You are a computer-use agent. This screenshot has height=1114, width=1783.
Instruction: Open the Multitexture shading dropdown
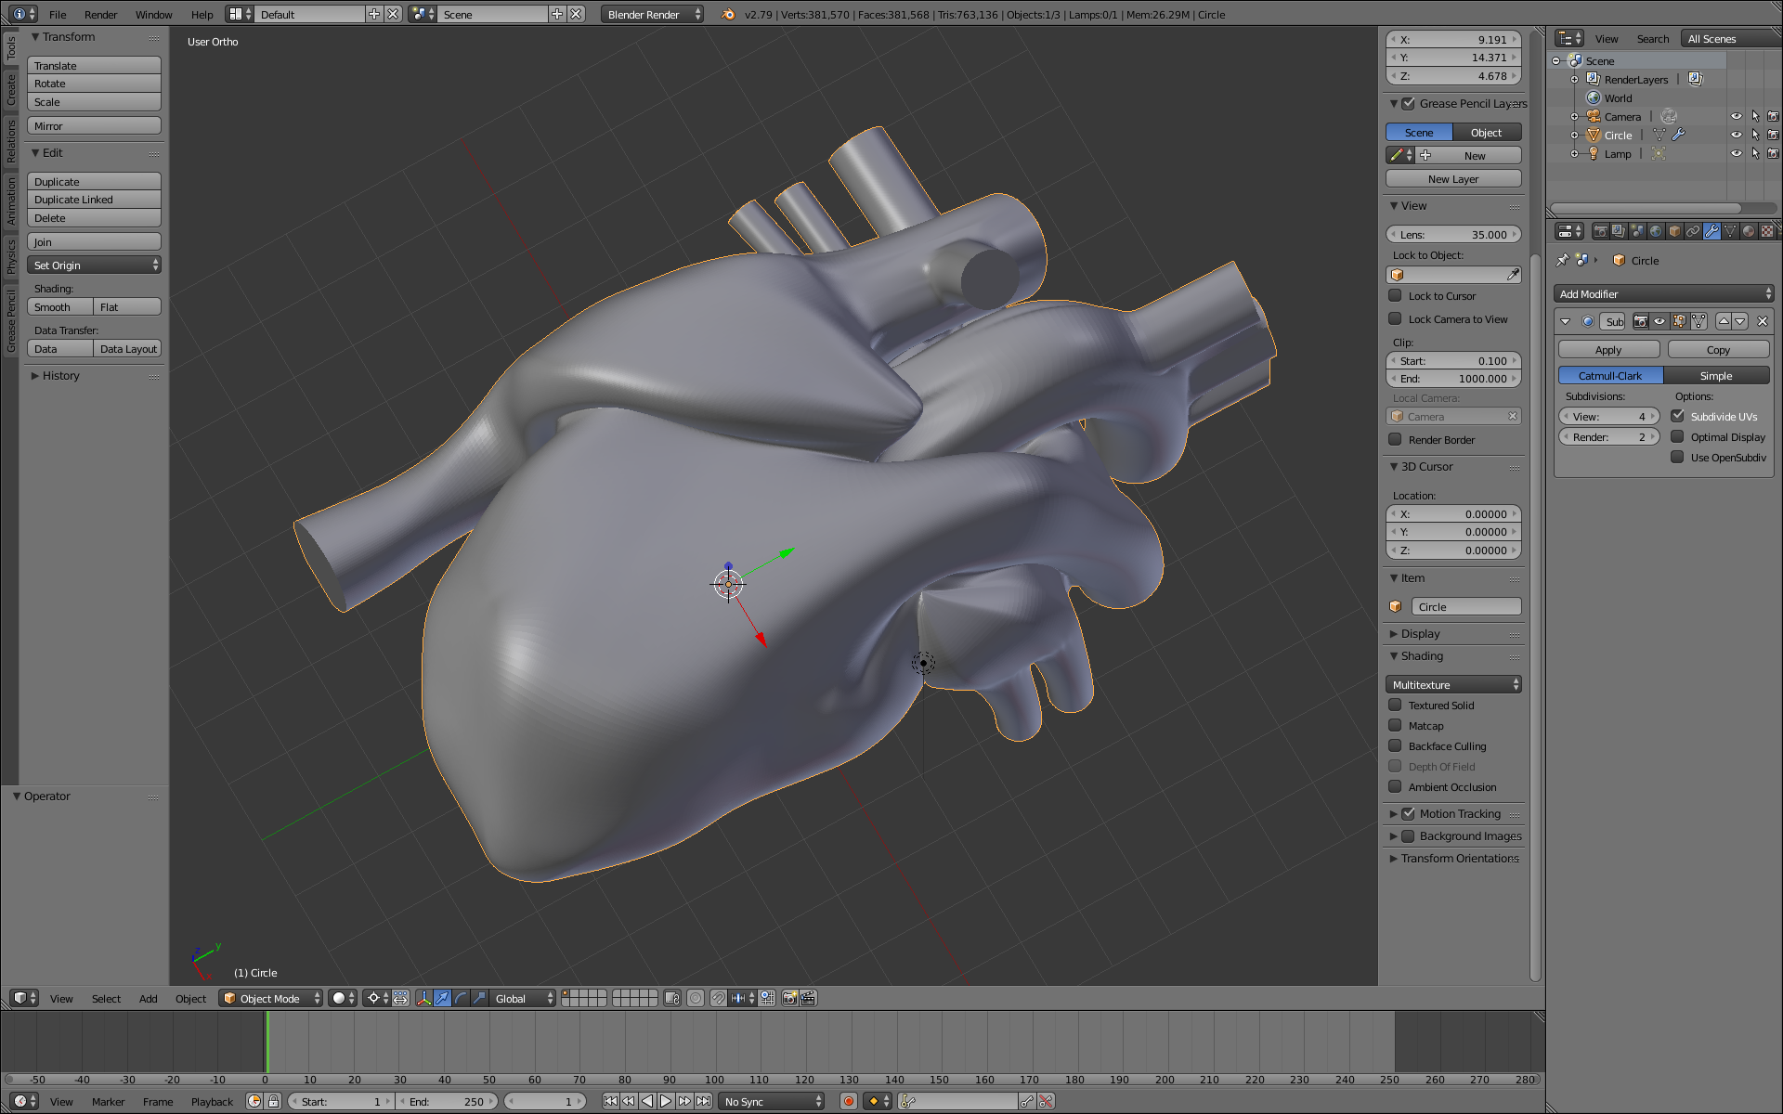pos(1453,684)
